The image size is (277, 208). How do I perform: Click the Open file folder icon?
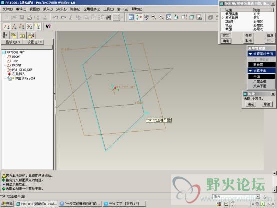(x=14, y=17)
